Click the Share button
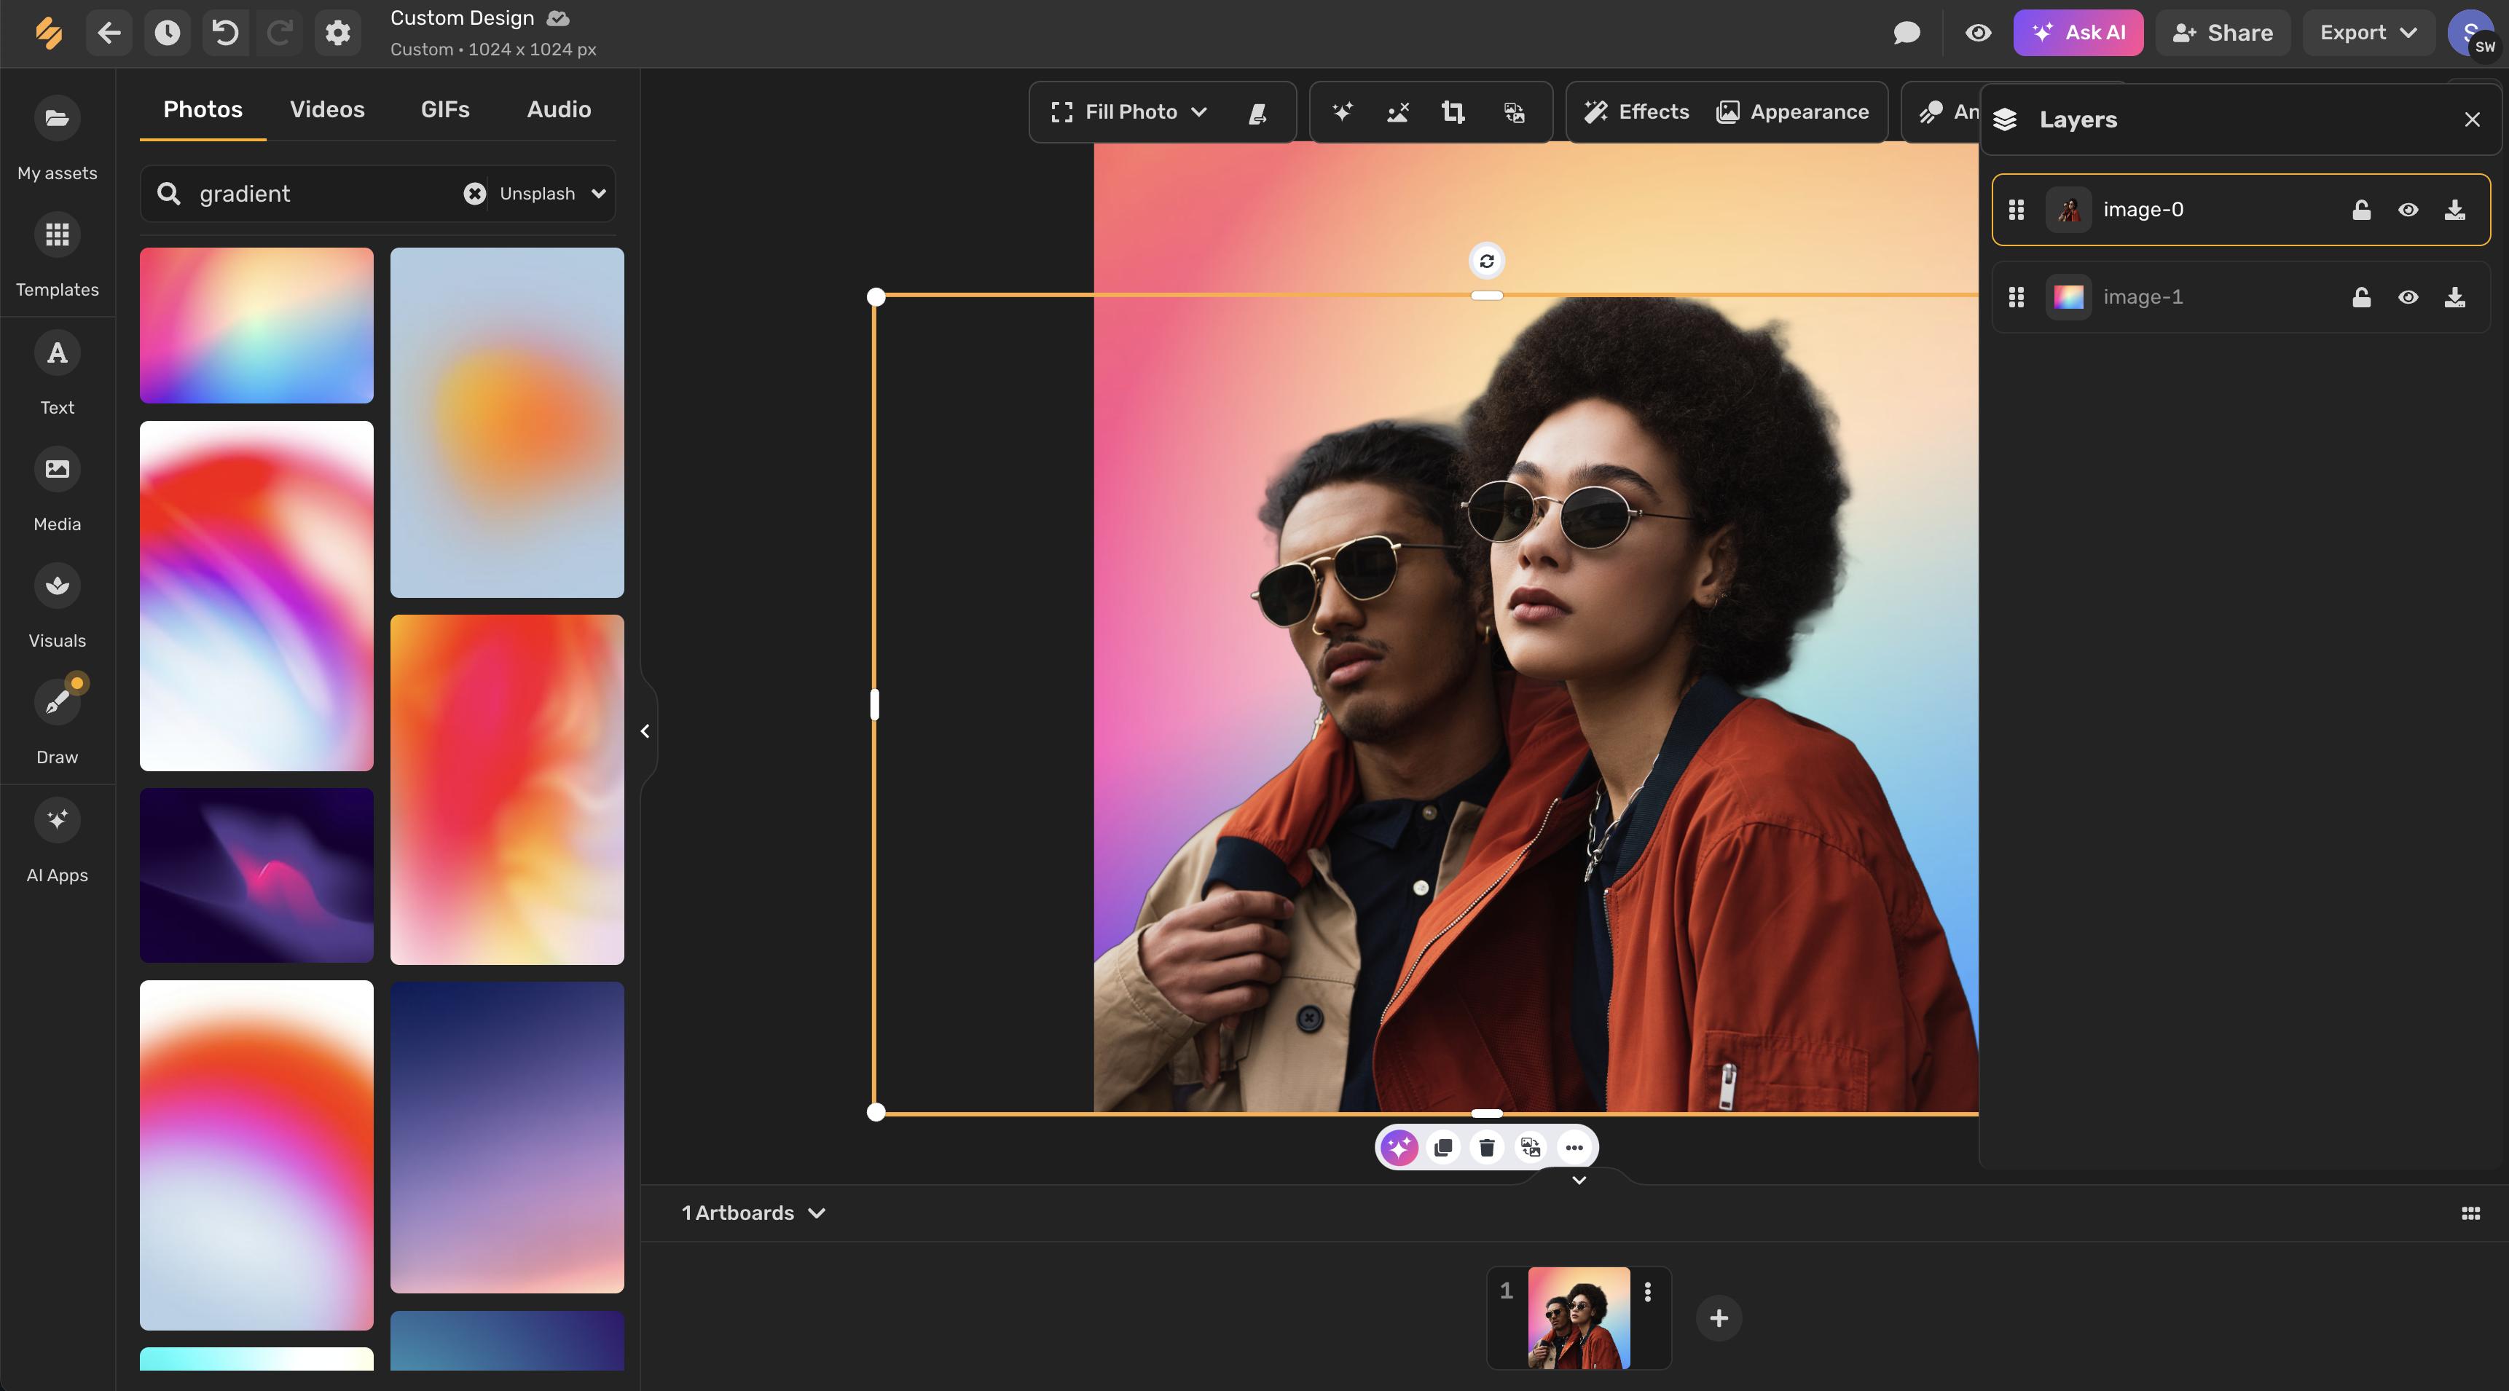The image size is (2509, 1391). (2222, 32)
